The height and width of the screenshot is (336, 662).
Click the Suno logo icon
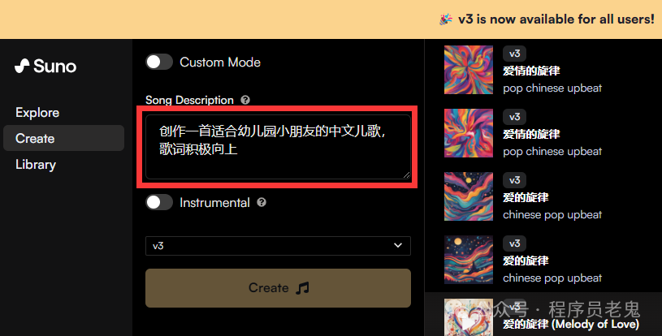[22, 66]
